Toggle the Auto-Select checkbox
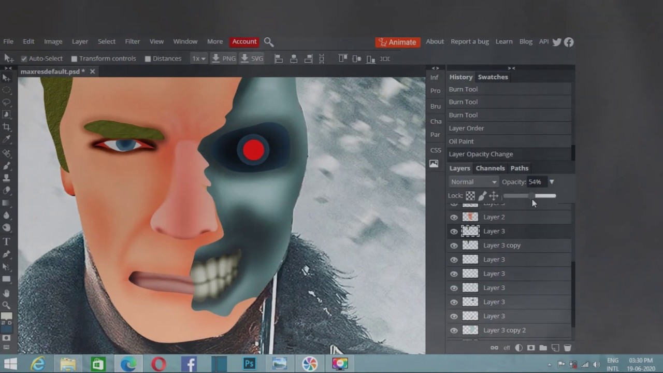663x373 pixels. [23, 59]
